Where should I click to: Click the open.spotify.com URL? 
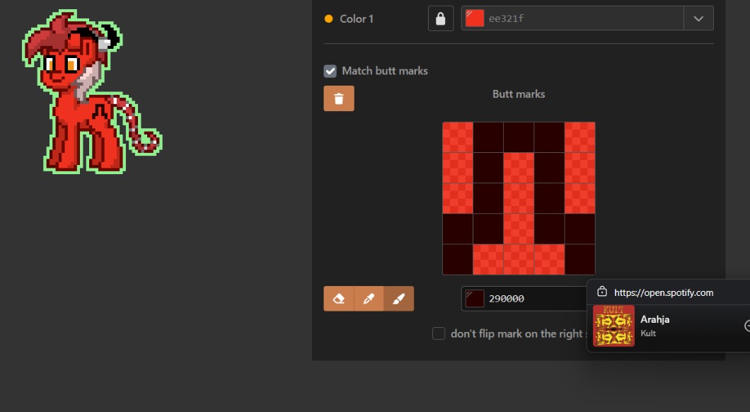(664, 292)
